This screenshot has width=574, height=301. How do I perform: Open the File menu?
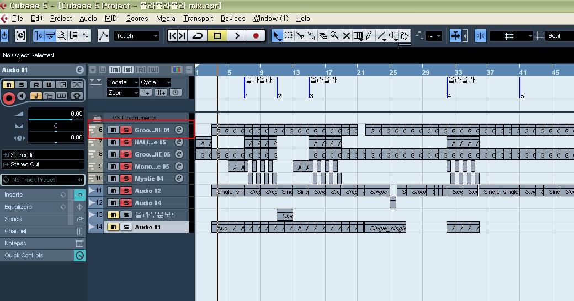click(x=17, y=18)
